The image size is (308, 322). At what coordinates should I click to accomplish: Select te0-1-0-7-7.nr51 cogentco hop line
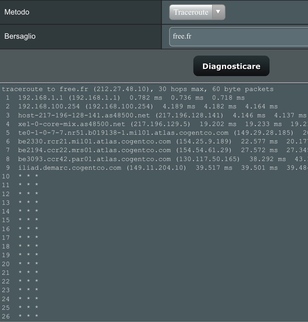coord(157,133)
